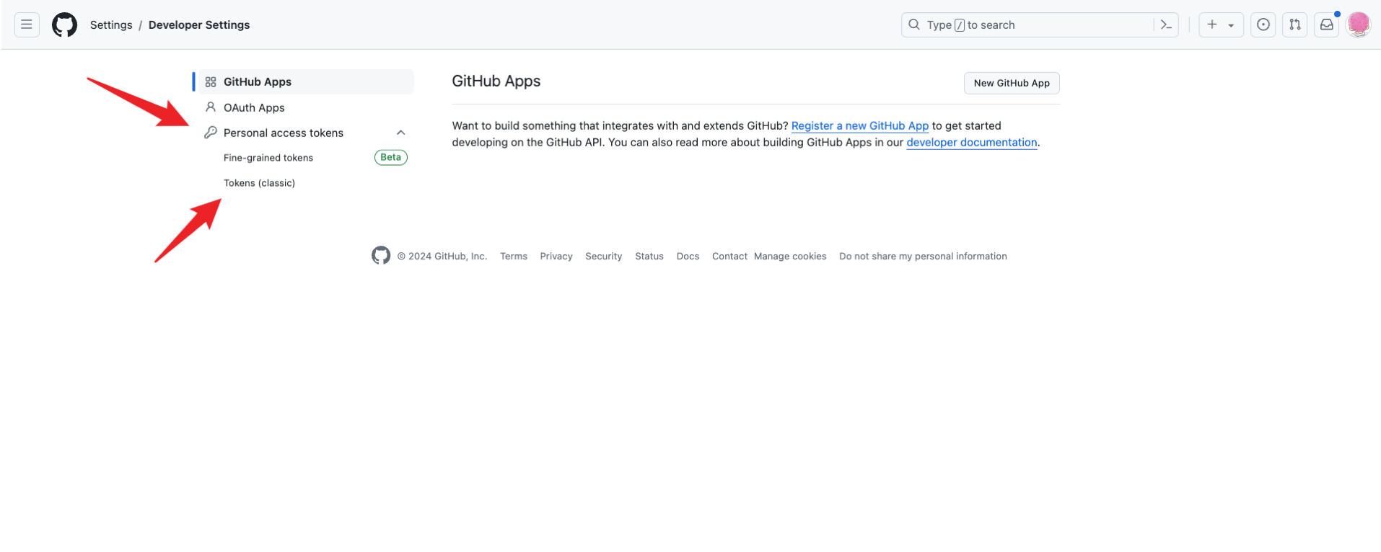1381x552 pixels.
Task: Collapse the Personal access tokens chevron
Action: point(401,133)
